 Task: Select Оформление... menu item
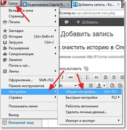click(30, 80)
